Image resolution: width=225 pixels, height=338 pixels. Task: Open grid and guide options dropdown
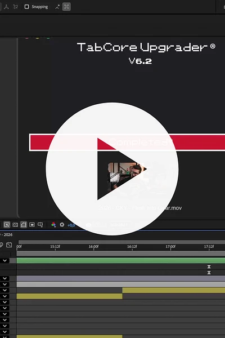point(40,225)
